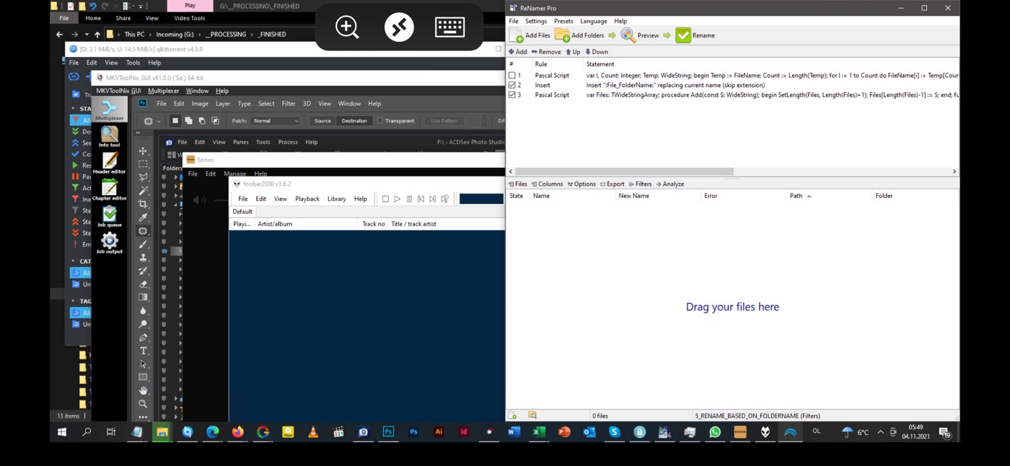
Task: Select the Photoshop Move tool
Action: pyautogui.click(x=143, y=151)
